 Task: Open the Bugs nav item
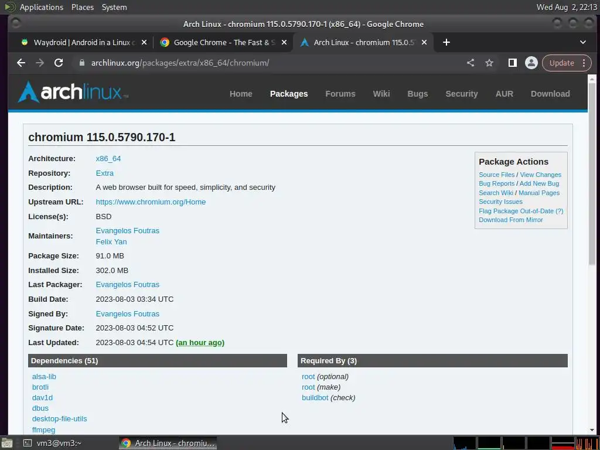tap(417, 94)
